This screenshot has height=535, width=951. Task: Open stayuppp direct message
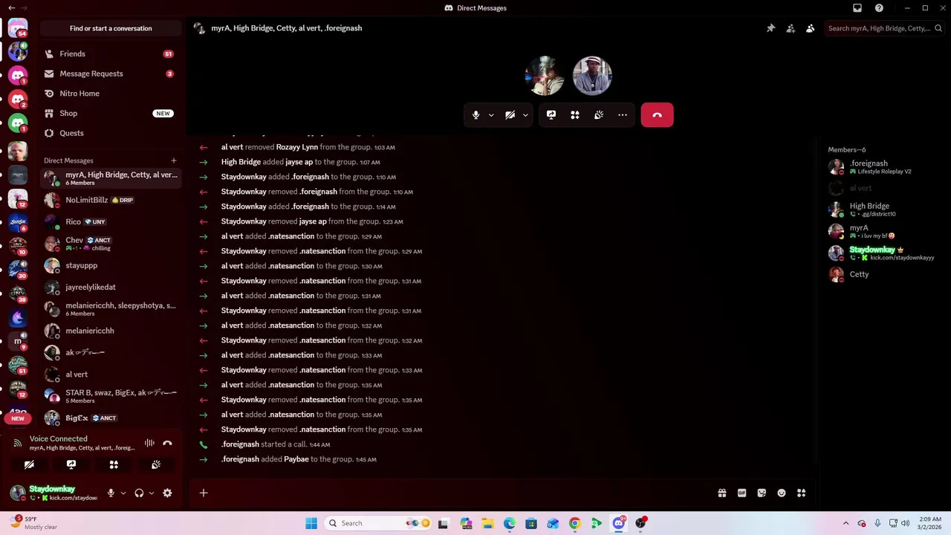point(109,265)
